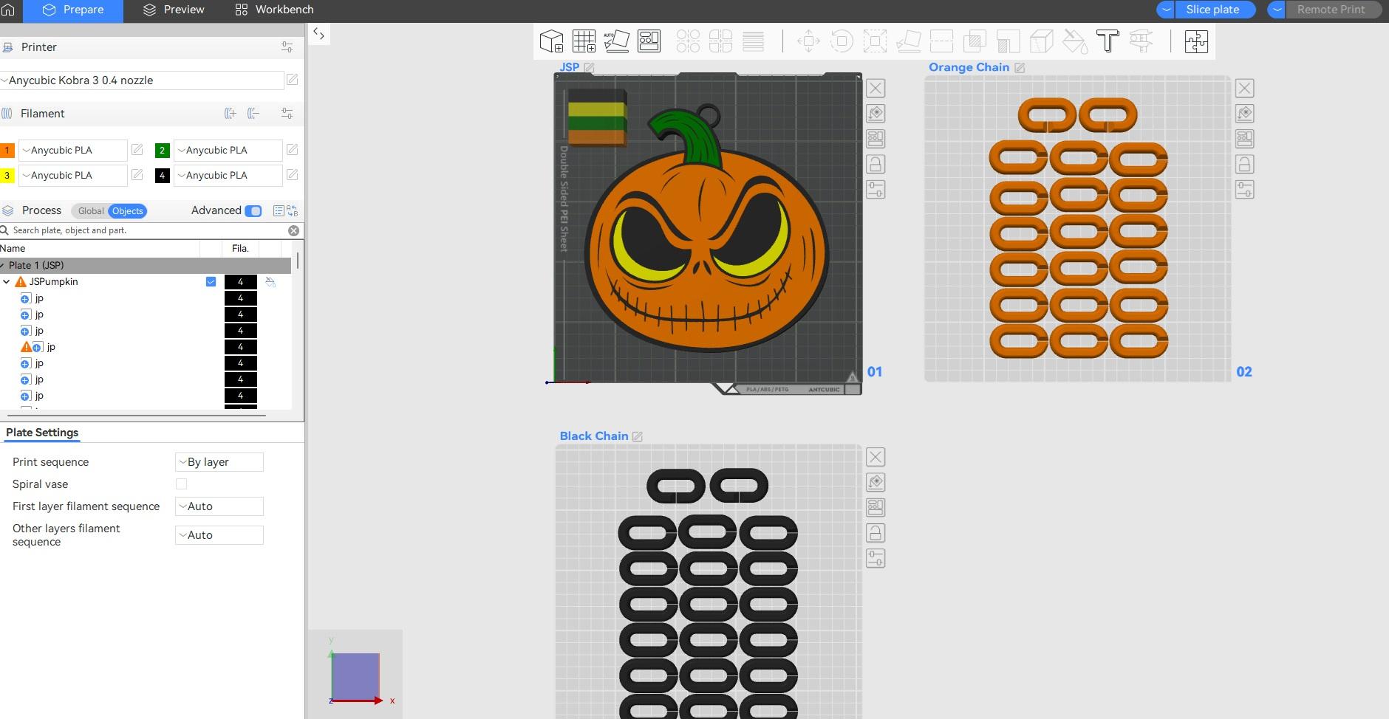
Task: Click the filament settings sliders icon
Action: (287, 114)
